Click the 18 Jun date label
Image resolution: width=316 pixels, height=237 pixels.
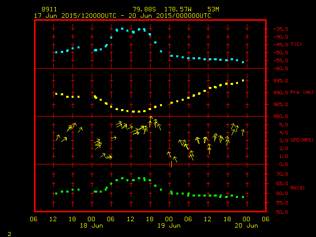point(91,226)
